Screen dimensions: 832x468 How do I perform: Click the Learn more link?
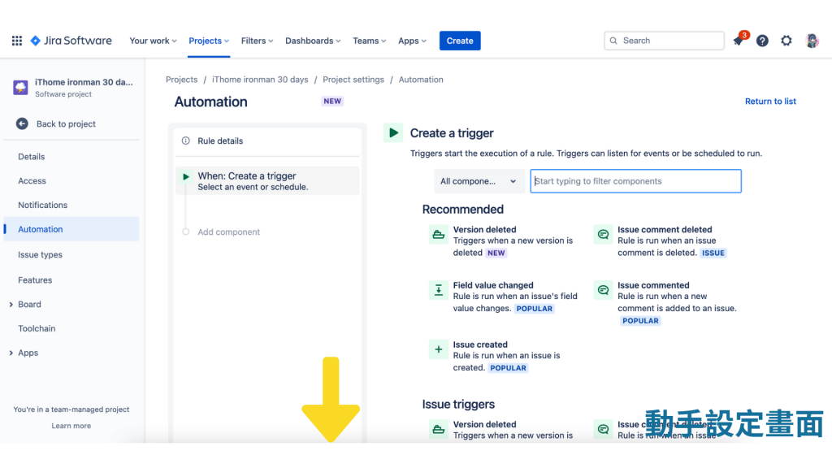tap(71, 426)
